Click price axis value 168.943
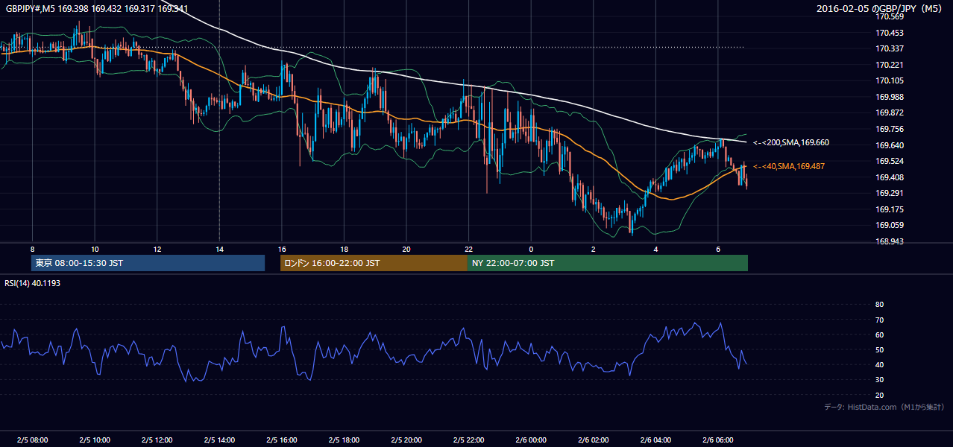This screenshot has height=447, width=953. [x=890, y=241]
